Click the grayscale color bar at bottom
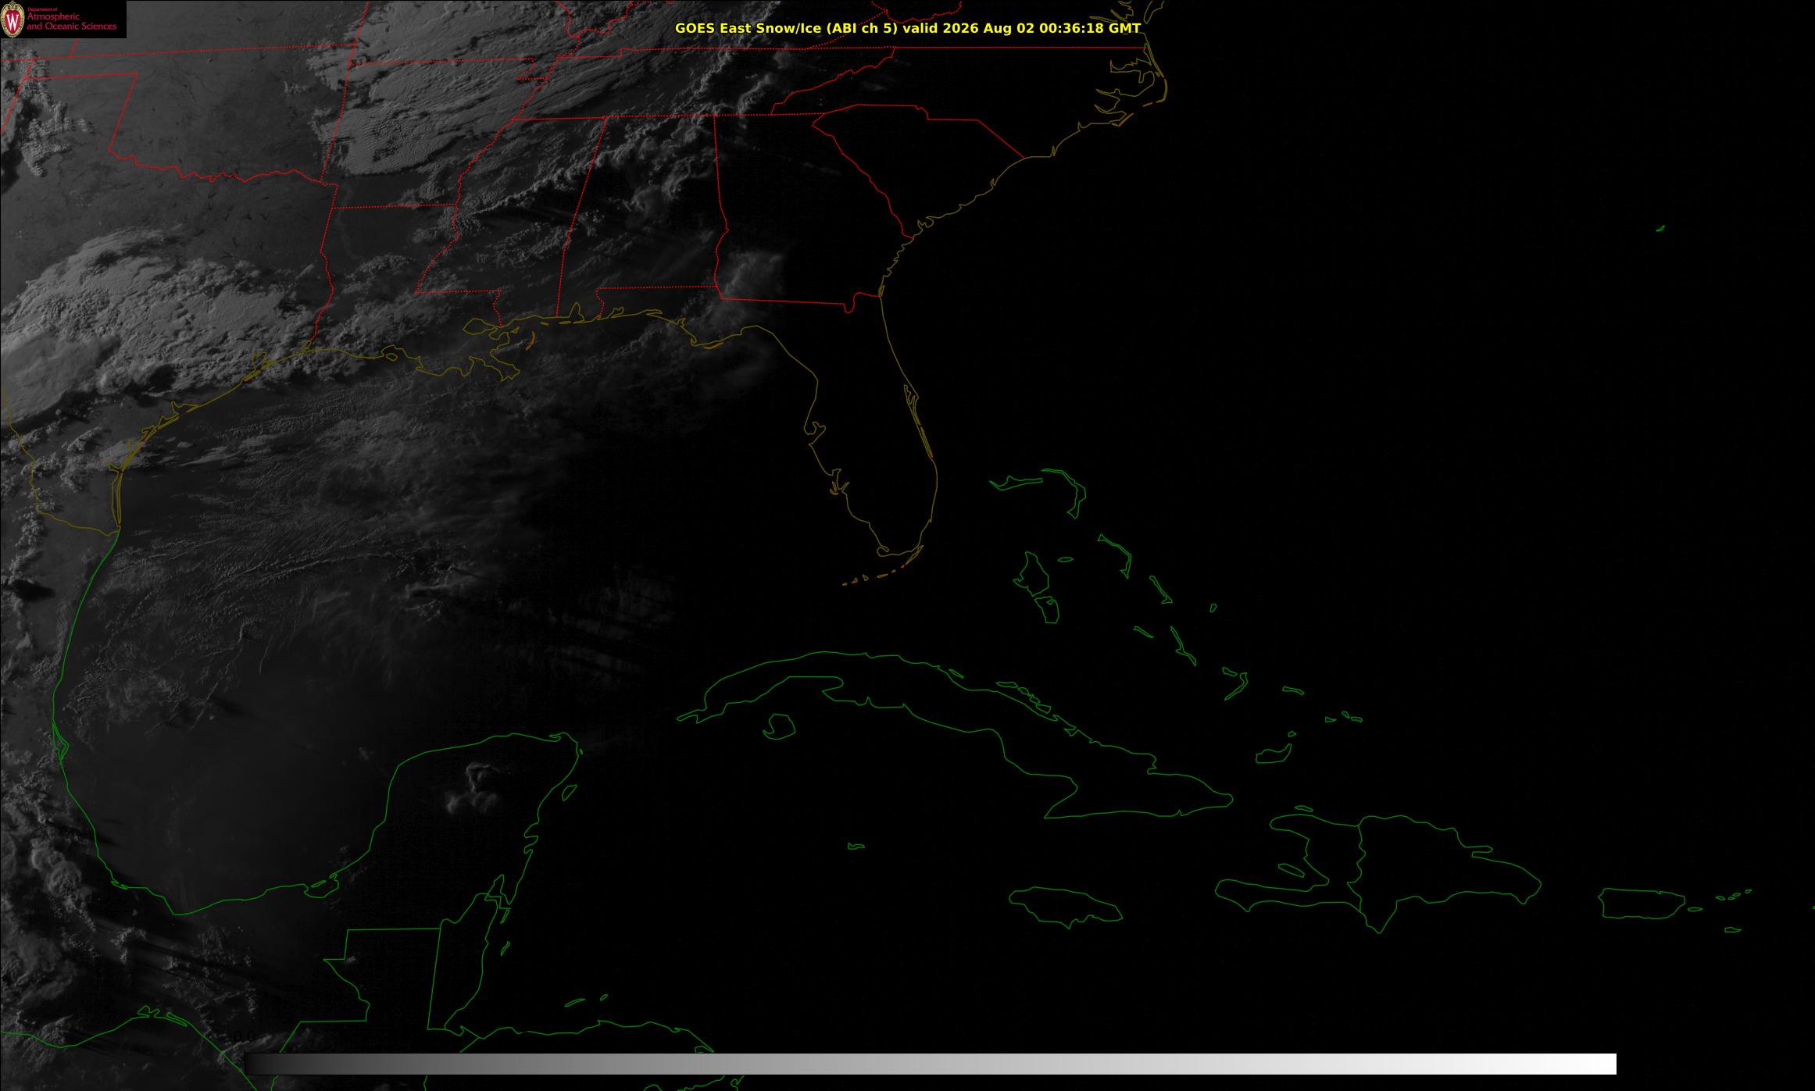Image resolution: width=1815 pixels, height=1091 pixels. pos(931,1064)
